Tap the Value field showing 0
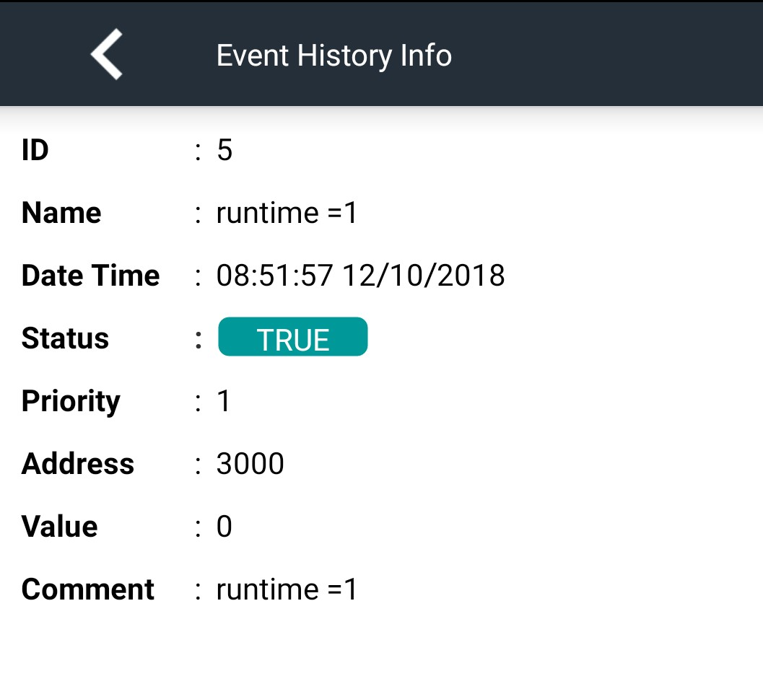763x676 pixels. [x=224, y=526]
